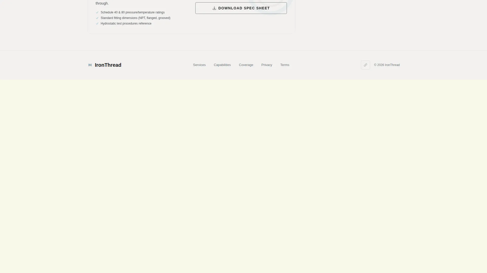Open the Services footer link

199,65
